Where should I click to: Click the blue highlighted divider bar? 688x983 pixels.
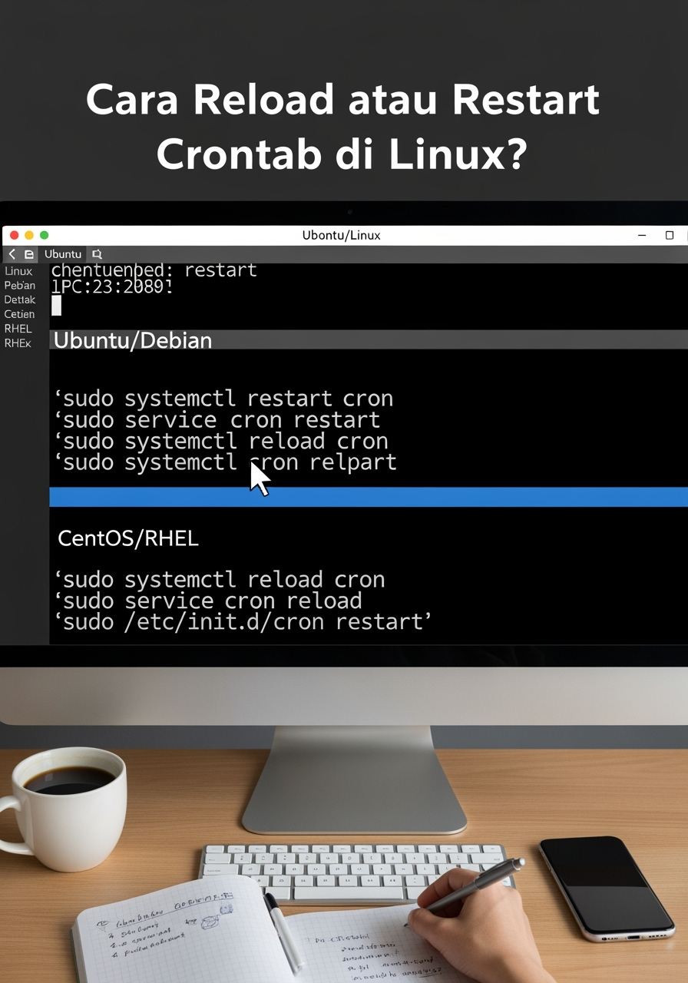369,497
